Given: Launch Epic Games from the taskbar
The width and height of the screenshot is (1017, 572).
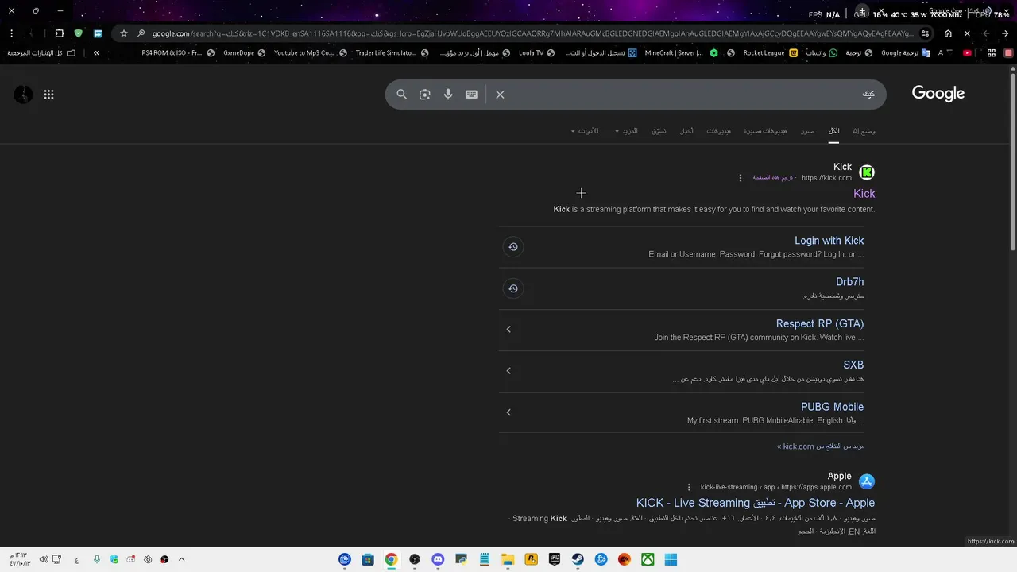Looking at the screenshot, I should (555, 559).
